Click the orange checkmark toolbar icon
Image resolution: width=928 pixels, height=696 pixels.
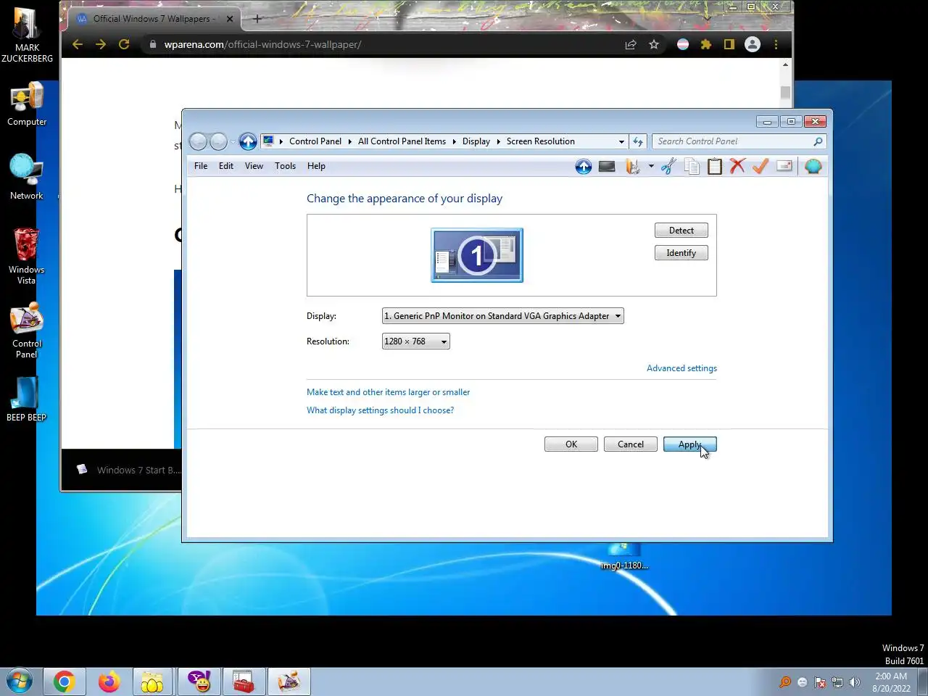click(761, 167)
